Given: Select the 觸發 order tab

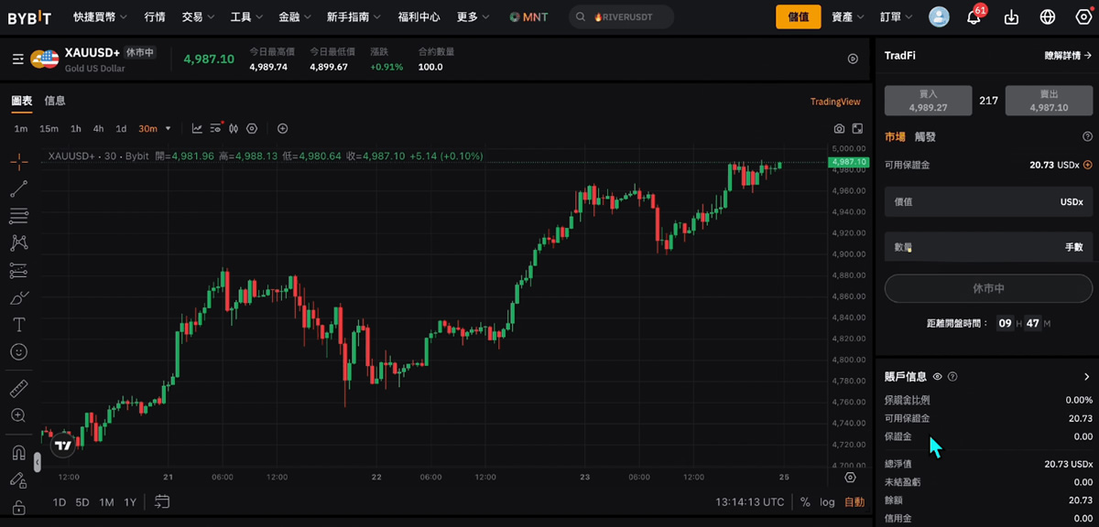Looking at the screenshot, I should [925, 137].
